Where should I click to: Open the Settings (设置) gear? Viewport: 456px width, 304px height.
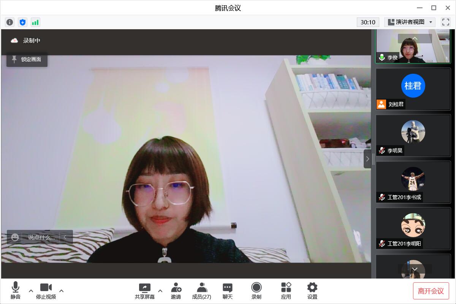(312, 291)
